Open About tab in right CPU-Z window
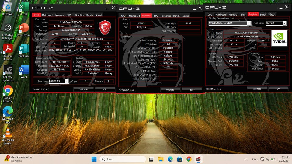Screen dimensions: 292x164 [272, 14]
